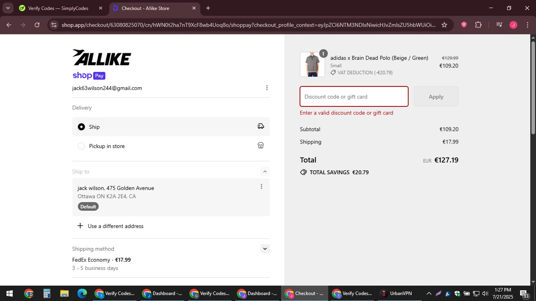The image size is (536, 301).
Task: Click the address bar URL
Action: click(248, 25)
